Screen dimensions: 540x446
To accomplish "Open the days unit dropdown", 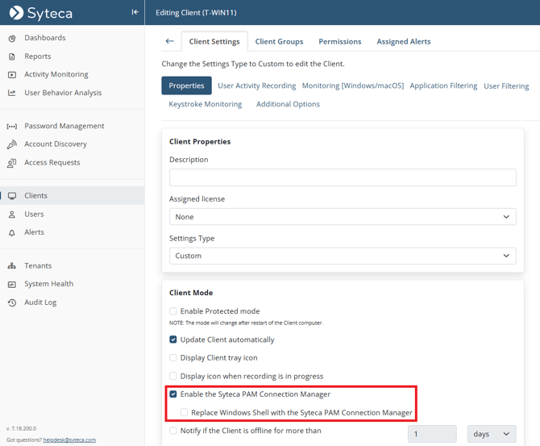I will tap(492, 434).
